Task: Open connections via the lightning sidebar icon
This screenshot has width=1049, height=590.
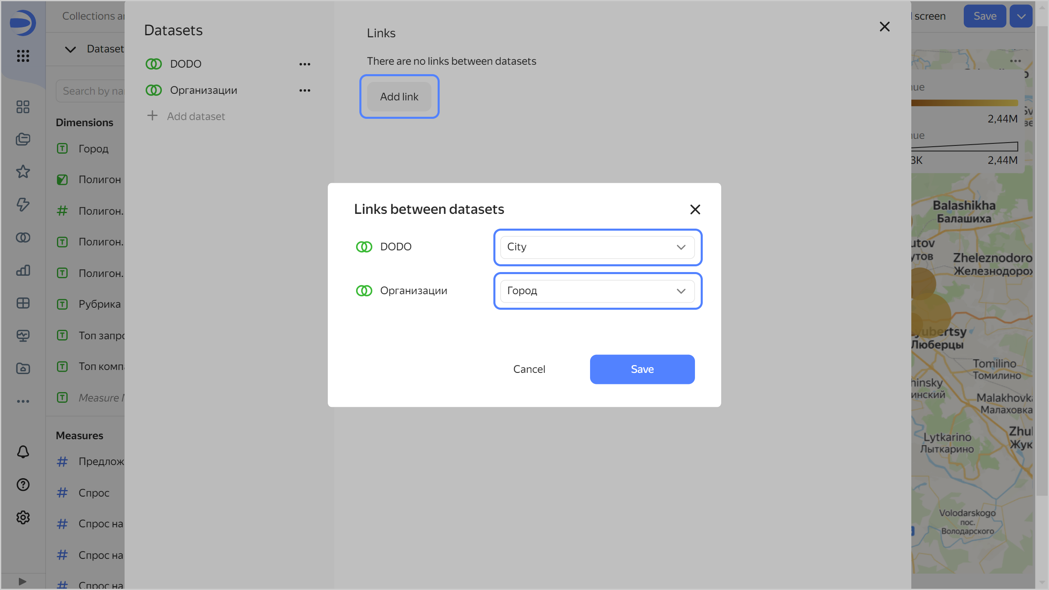Action: tap(23, 205)
